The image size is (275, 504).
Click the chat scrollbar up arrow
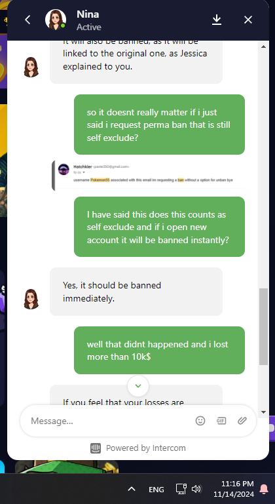[x=263, y=47]
